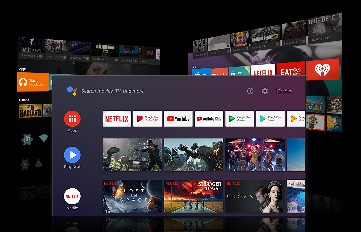Screen dimensions: 361x232
Task: Open The Crown Netflix card
Action: tap(255, 196)
